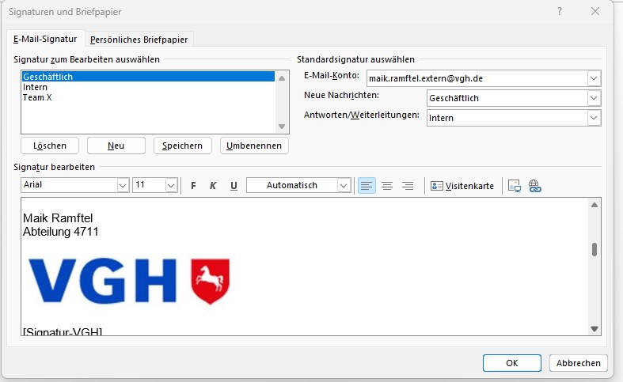Toggle bold formatting (F)
The width and height of the screenshot is (623, 382).
[x=193, y=185]
